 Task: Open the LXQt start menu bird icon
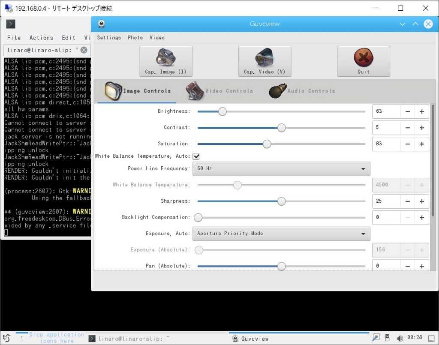pyautogui.click(x=7, y=338)
